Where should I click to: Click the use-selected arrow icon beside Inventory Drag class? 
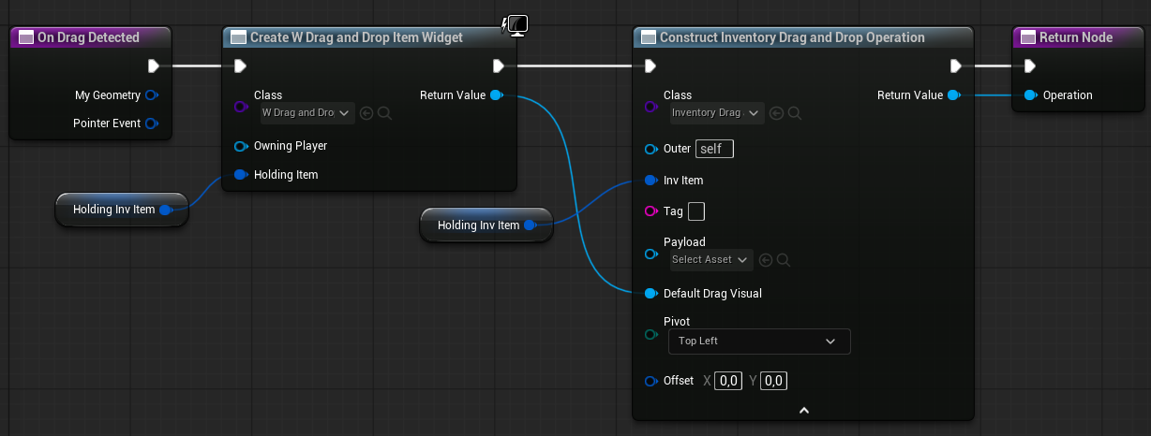(x=776, y=113)
